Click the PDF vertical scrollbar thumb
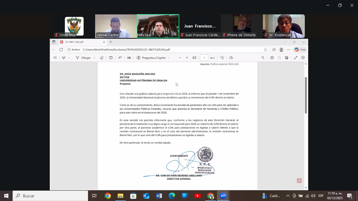This screenshot has width=358, height=201. click(x=306, y=95)
